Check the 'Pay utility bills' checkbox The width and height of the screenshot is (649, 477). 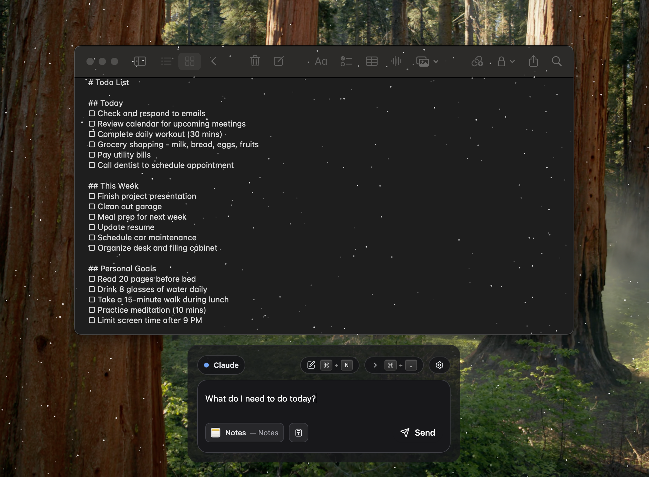click(x=92, y=155)
